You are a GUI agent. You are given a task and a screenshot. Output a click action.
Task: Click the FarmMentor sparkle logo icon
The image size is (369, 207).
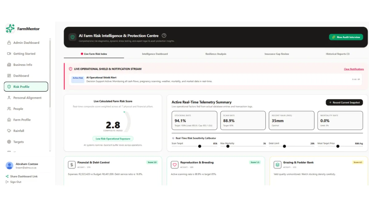[10, 29]
